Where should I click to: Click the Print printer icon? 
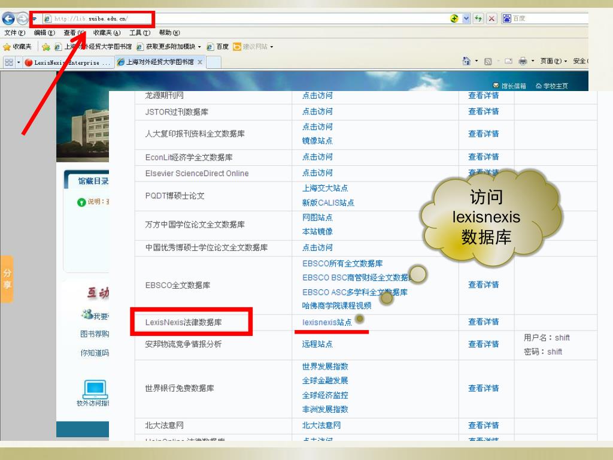[x=523, y=61]
